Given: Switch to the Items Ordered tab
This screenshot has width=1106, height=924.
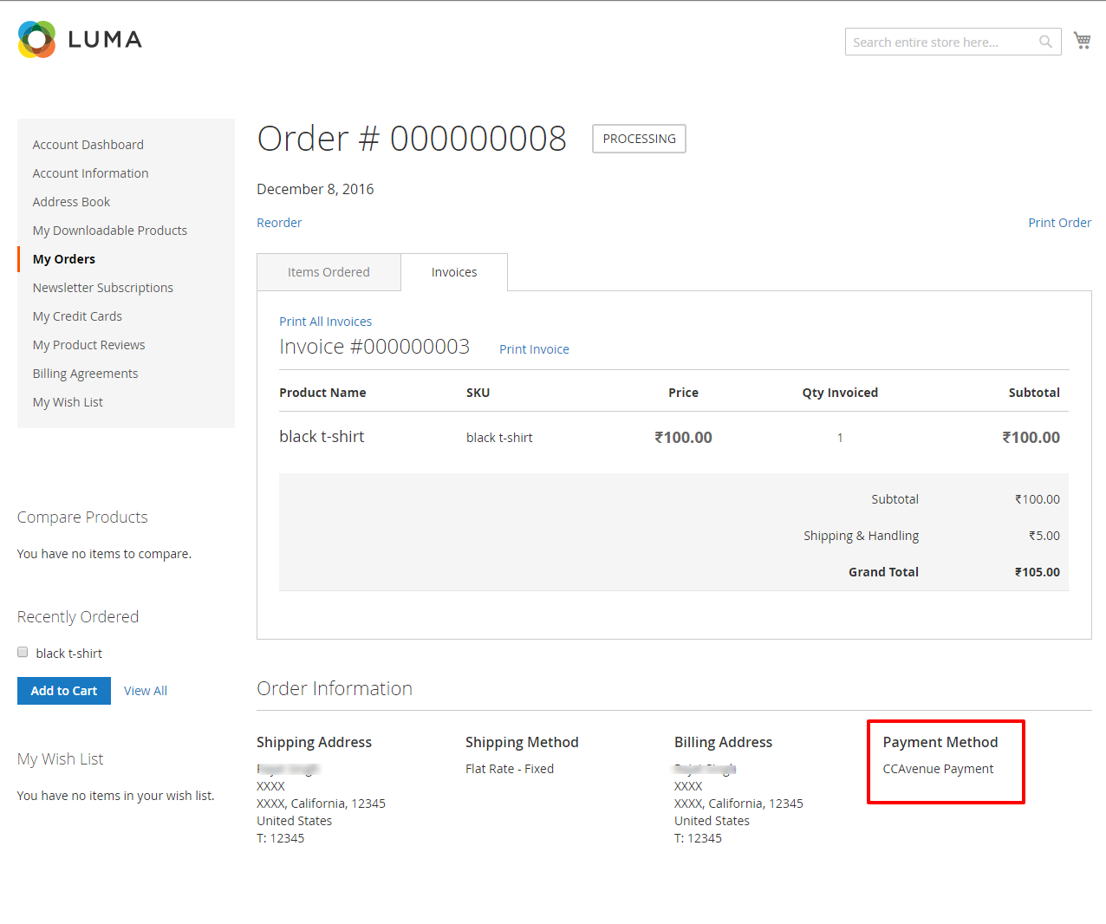Looking at the screenshot, I should (x=329, y=271).
